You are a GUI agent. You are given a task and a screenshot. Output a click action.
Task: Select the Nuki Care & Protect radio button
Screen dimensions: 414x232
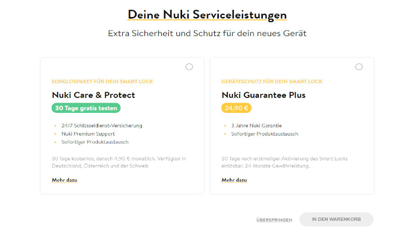click(x=189, y=67)
